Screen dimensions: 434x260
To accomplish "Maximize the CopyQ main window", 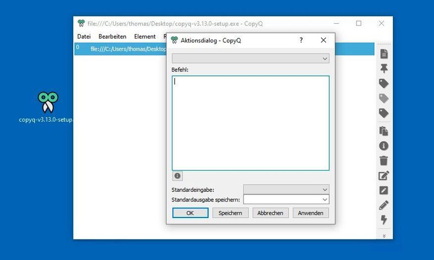I will 359,23.
